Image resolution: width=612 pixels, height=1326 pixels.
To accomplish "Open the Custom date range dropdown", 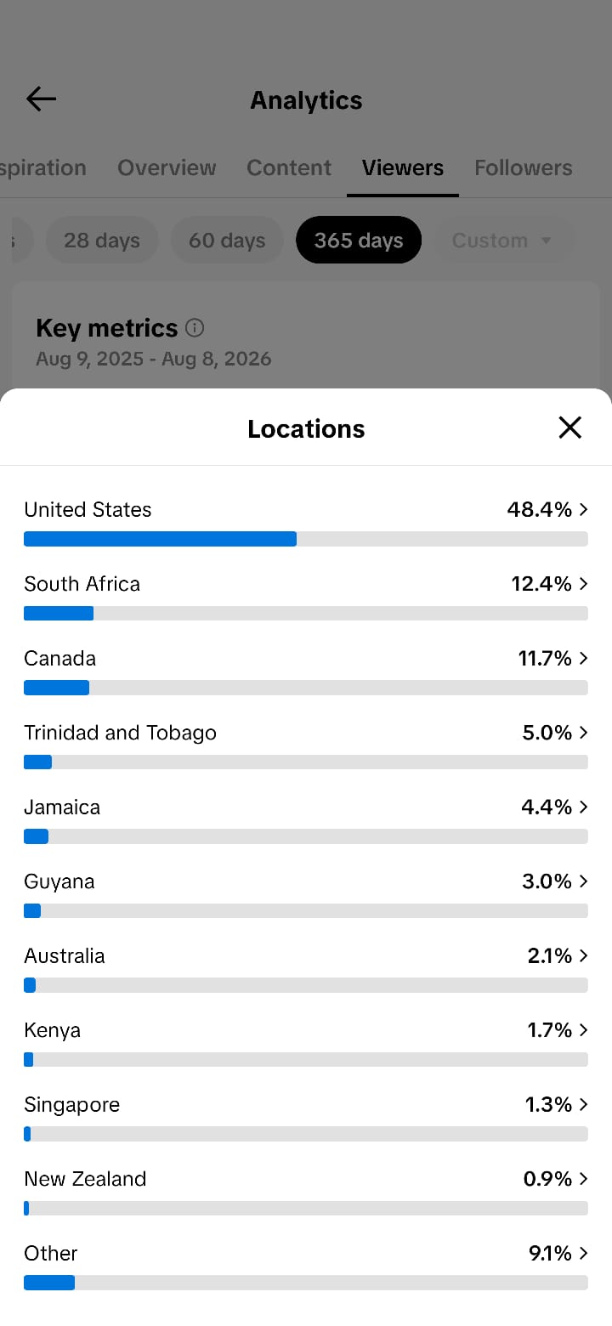I will pyautogui.click(x=504, y=240).
